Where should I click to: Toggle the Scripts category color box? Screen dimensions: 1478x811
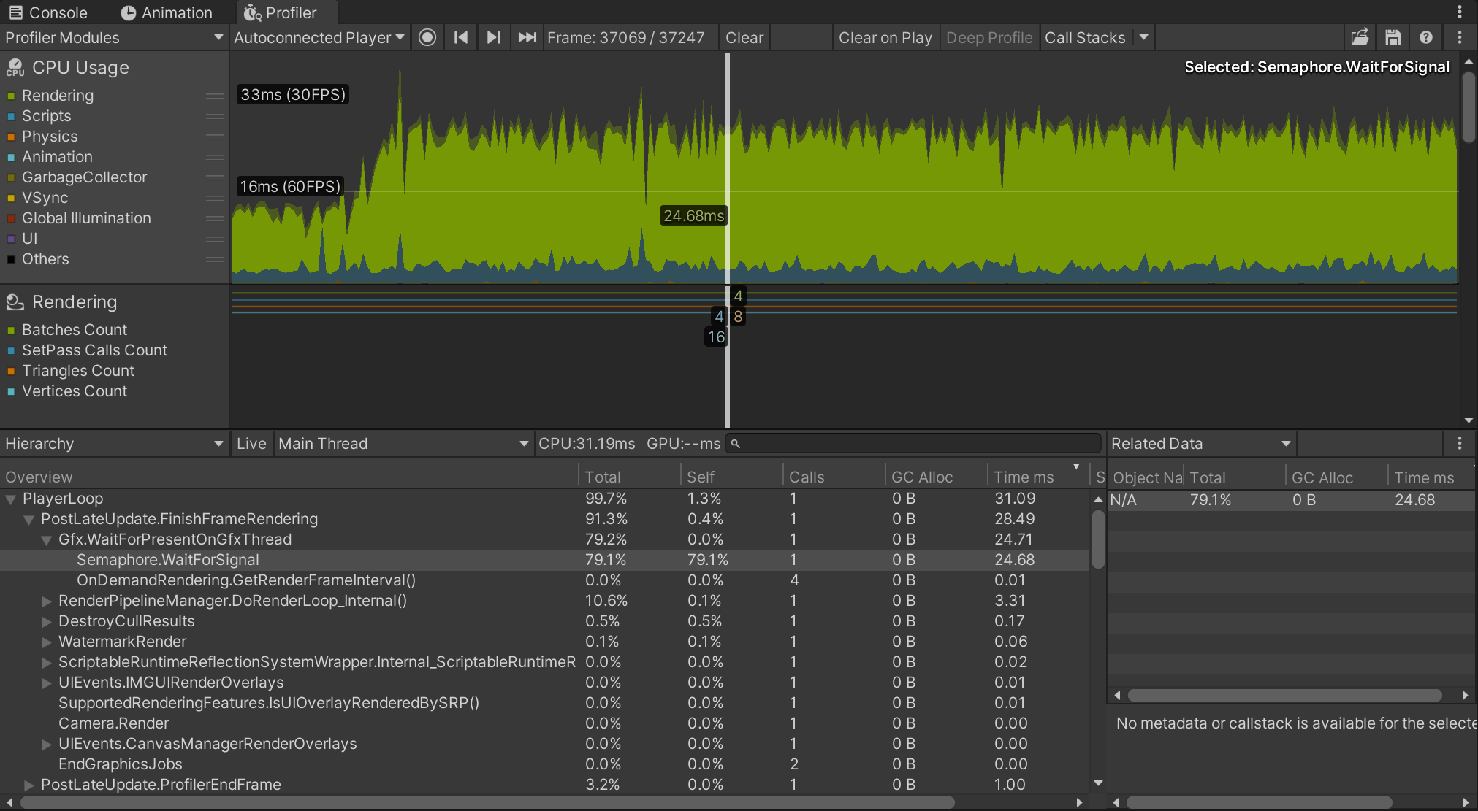[x=11, y=116]
